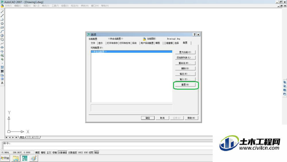Viewport: 287px width, 162px height.
Task: Jump to first layout tab arrow
Action: pos(6,137)
